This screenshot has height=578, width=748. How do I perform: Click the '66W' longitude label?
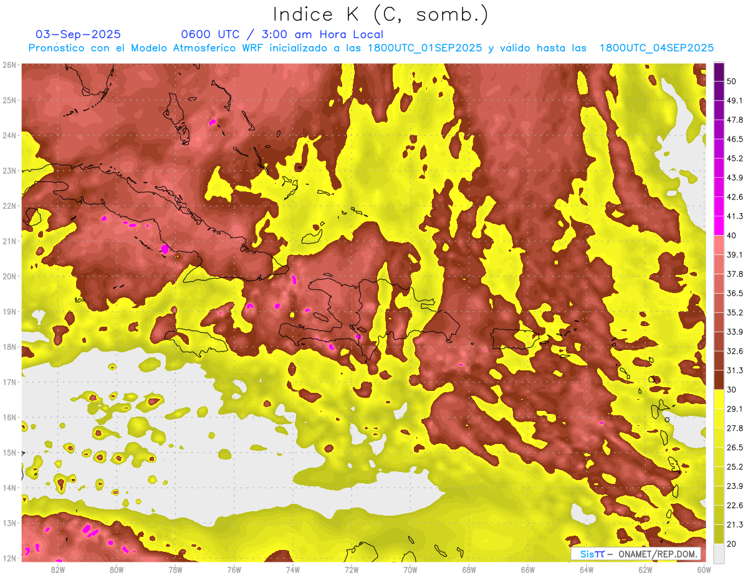(x=528, y=569)
